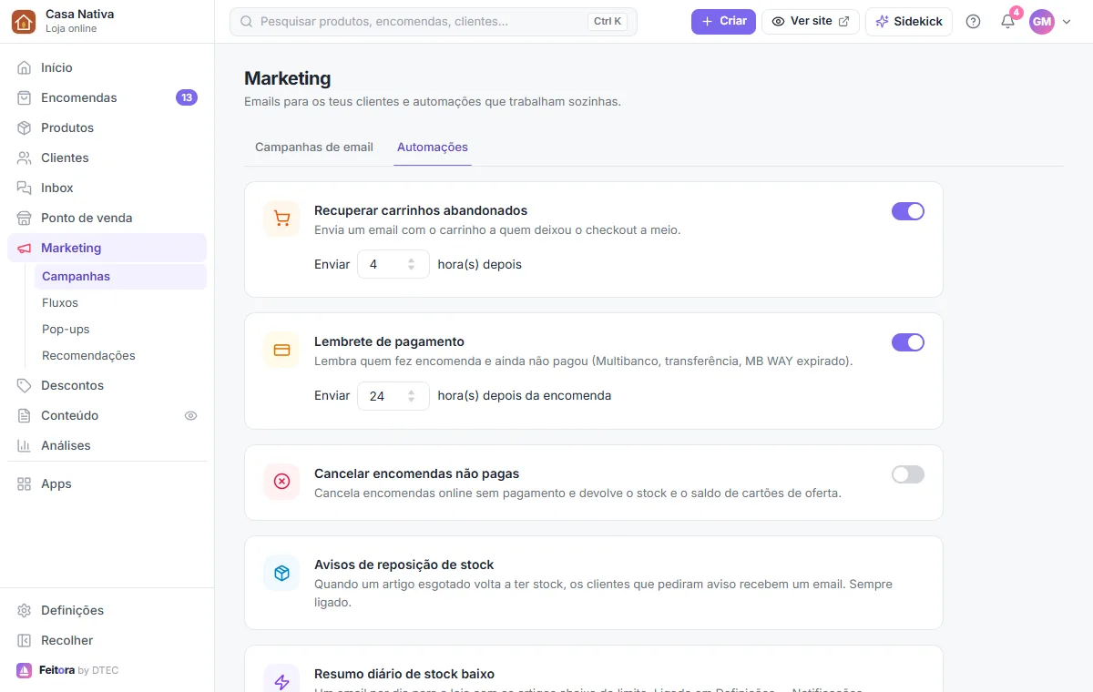Image resolution: width=1093 pixels, height=692 pixels.
Task: Click the Inbox chat icon
Action: point(25,188)
